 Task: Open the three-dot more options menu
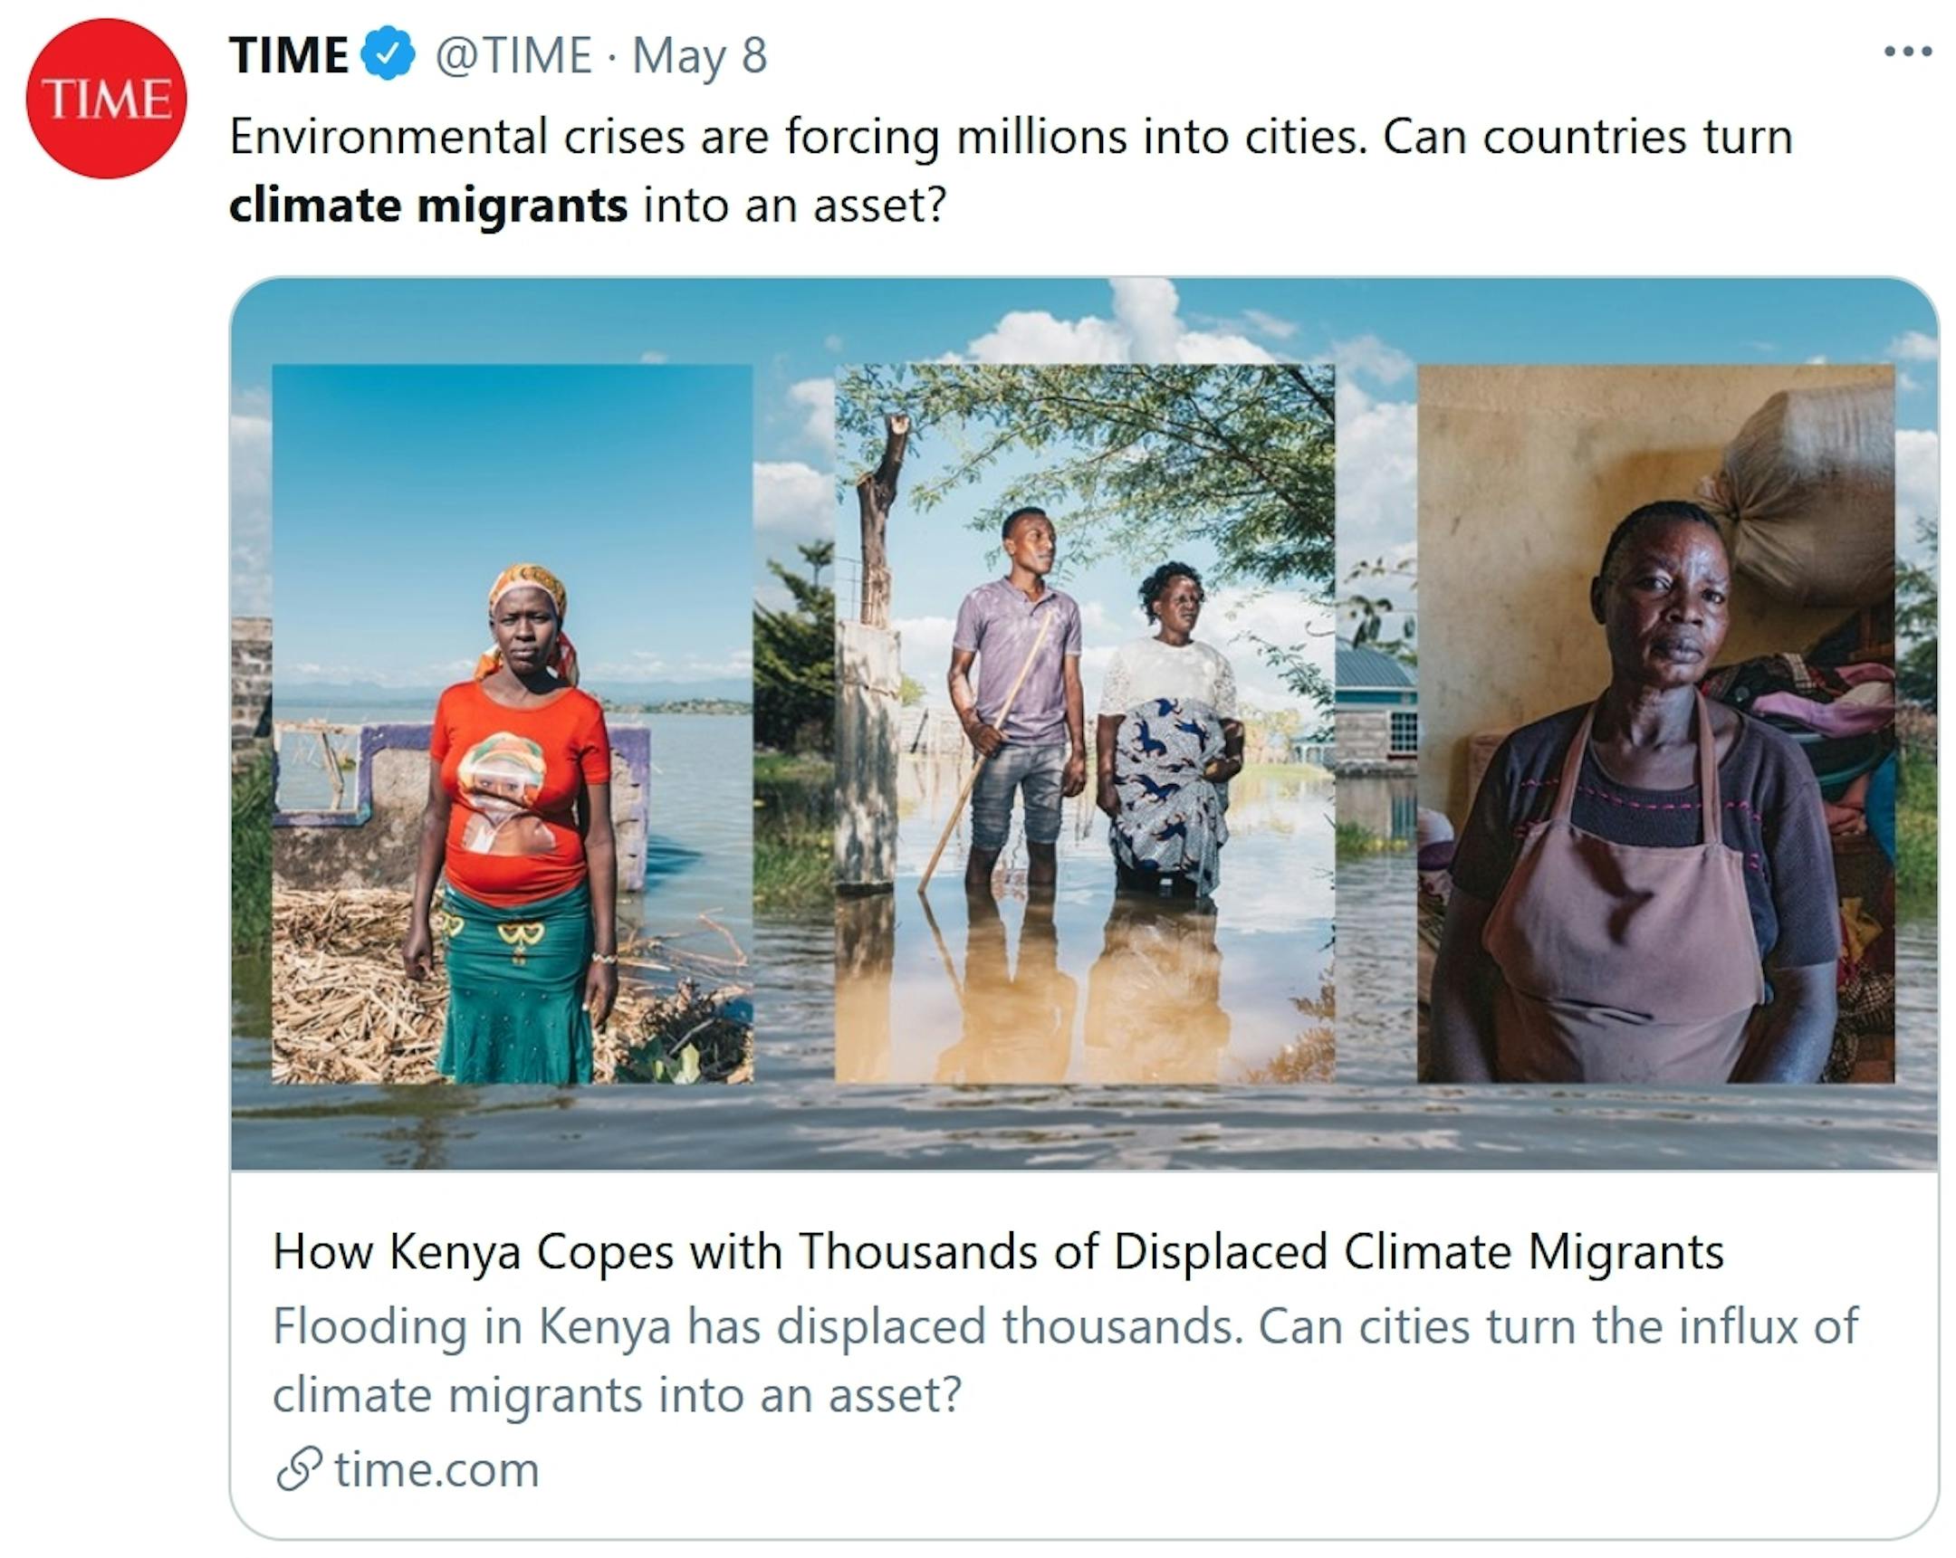[x=1907, y=52]
